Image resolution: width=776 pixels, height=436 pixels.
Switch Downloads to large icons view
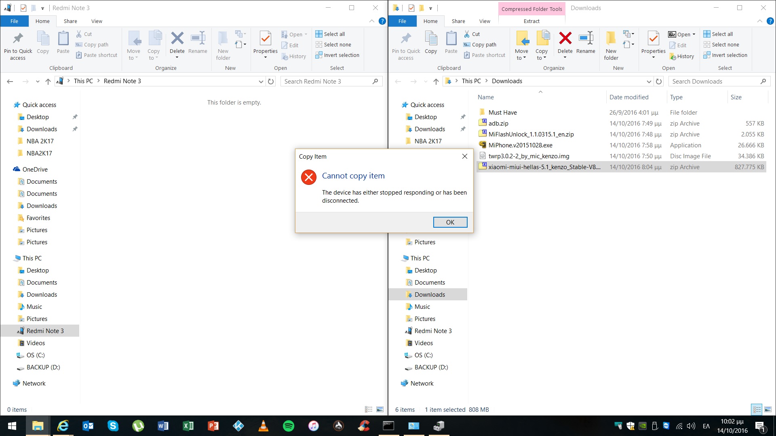pyautogui.click(x=768, y=409)
